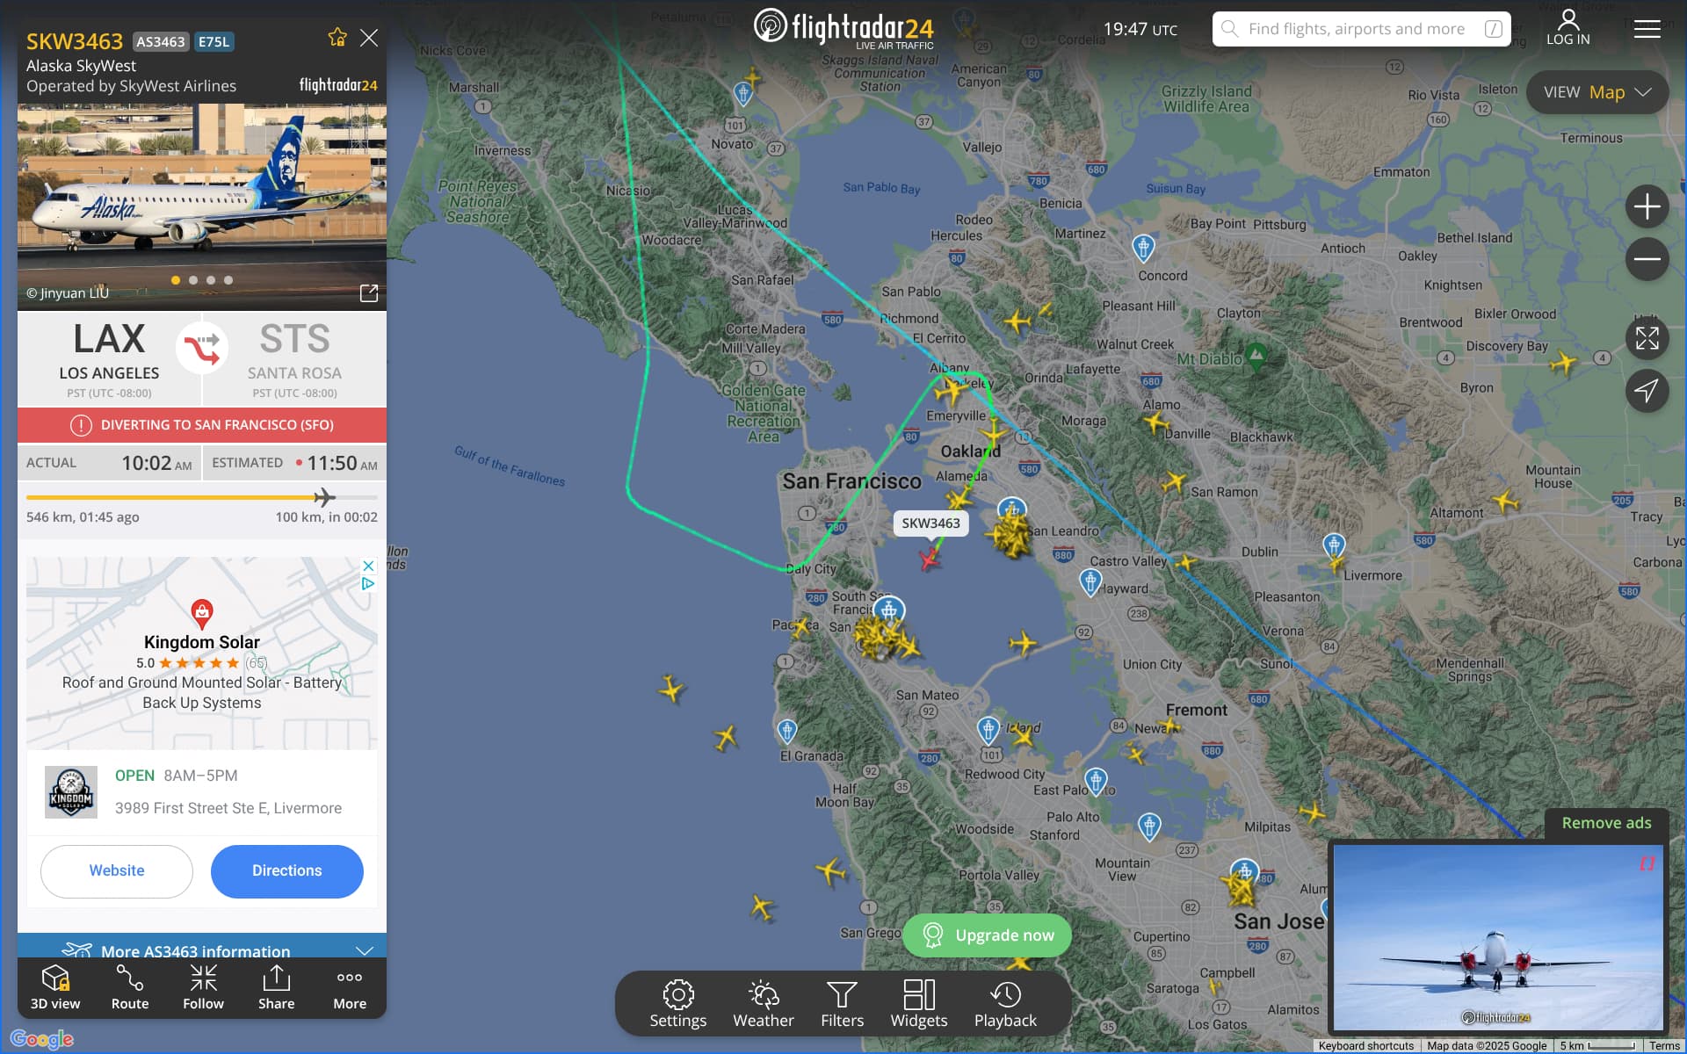Viewport: 1687px width, 1054px height.
Task: Open the Weather layer options
Action: click(764, 1004)
